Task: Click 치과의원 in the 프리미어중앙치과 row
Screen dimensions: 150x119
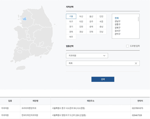Action: pos(5,108)
